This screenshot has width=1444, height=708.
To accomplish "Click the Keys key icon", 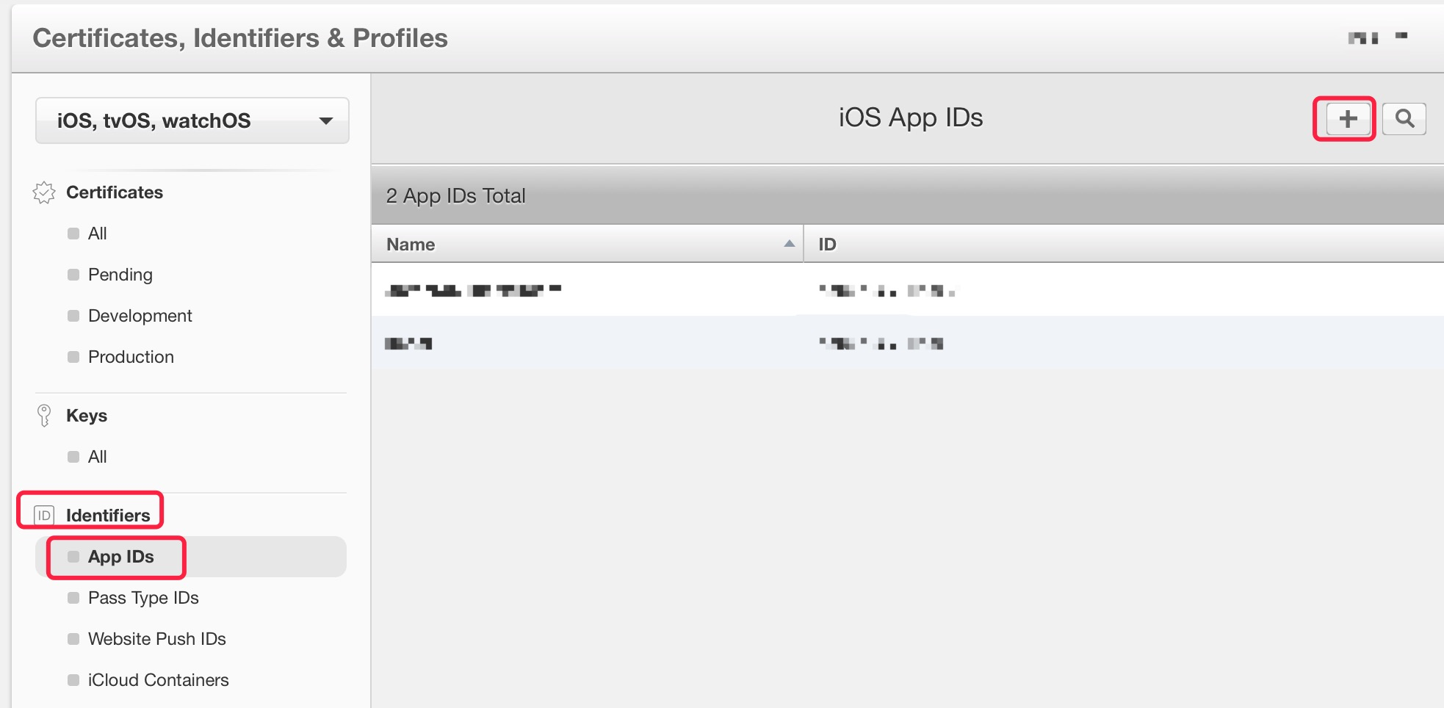I will (x=44, y=415).
